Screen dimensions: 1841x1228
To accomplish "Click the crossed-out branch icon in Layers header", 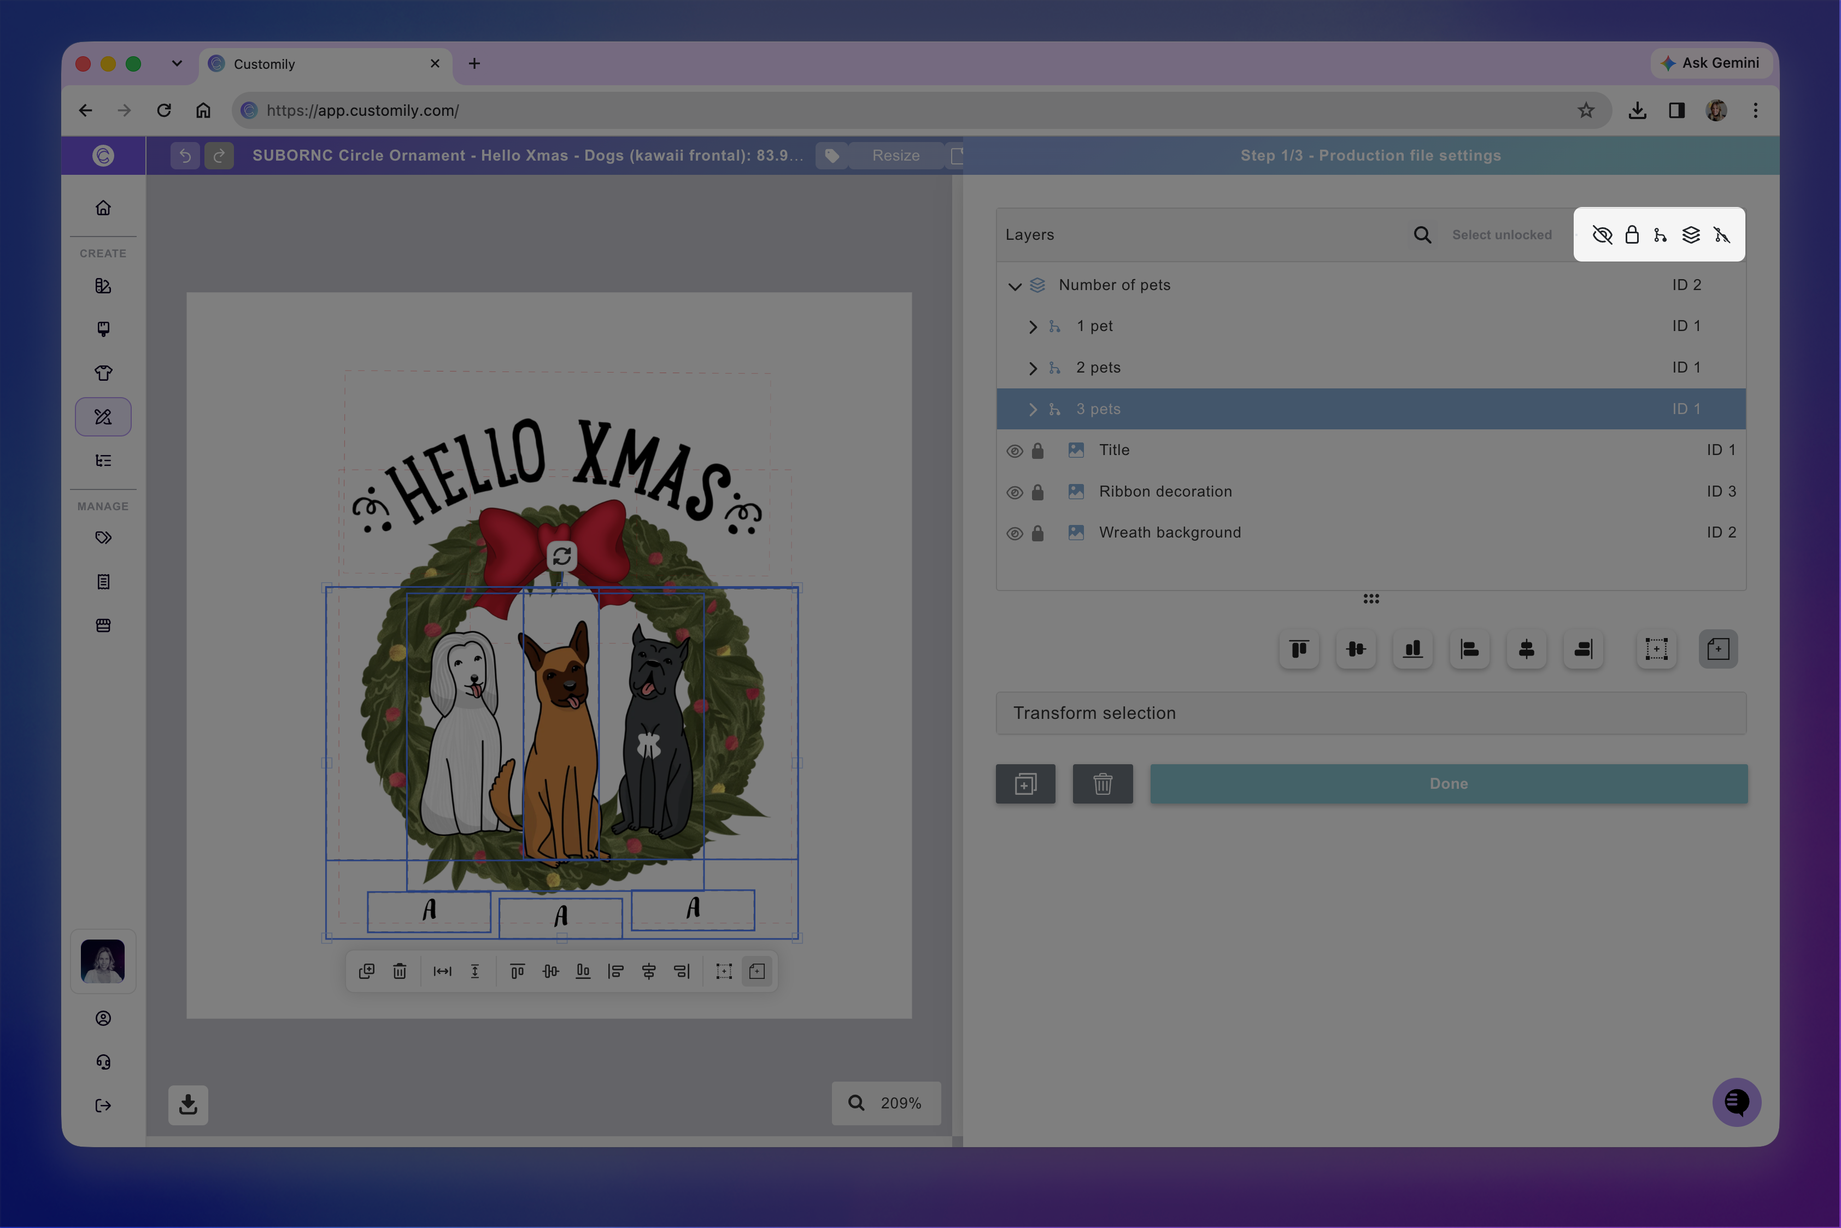I will 1722,235.
